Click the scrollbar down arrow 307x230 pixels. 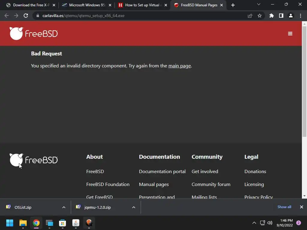pos(304,196)
